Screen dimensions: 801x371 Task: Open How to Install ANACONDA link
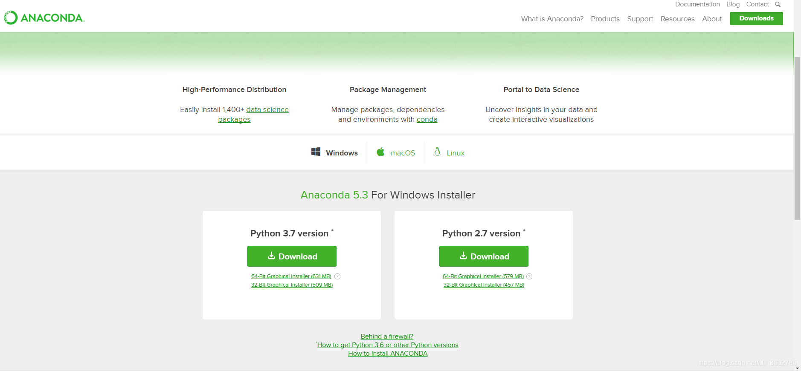pos(388,354)
